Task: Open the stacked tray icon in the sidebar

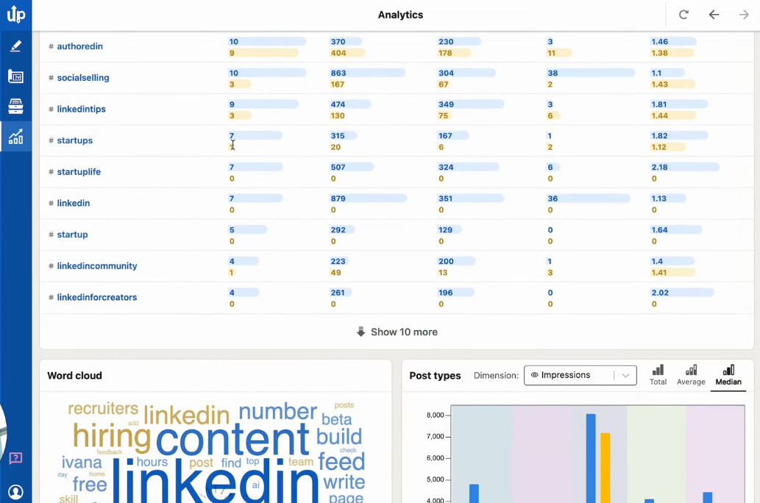Action: point(15,107)
